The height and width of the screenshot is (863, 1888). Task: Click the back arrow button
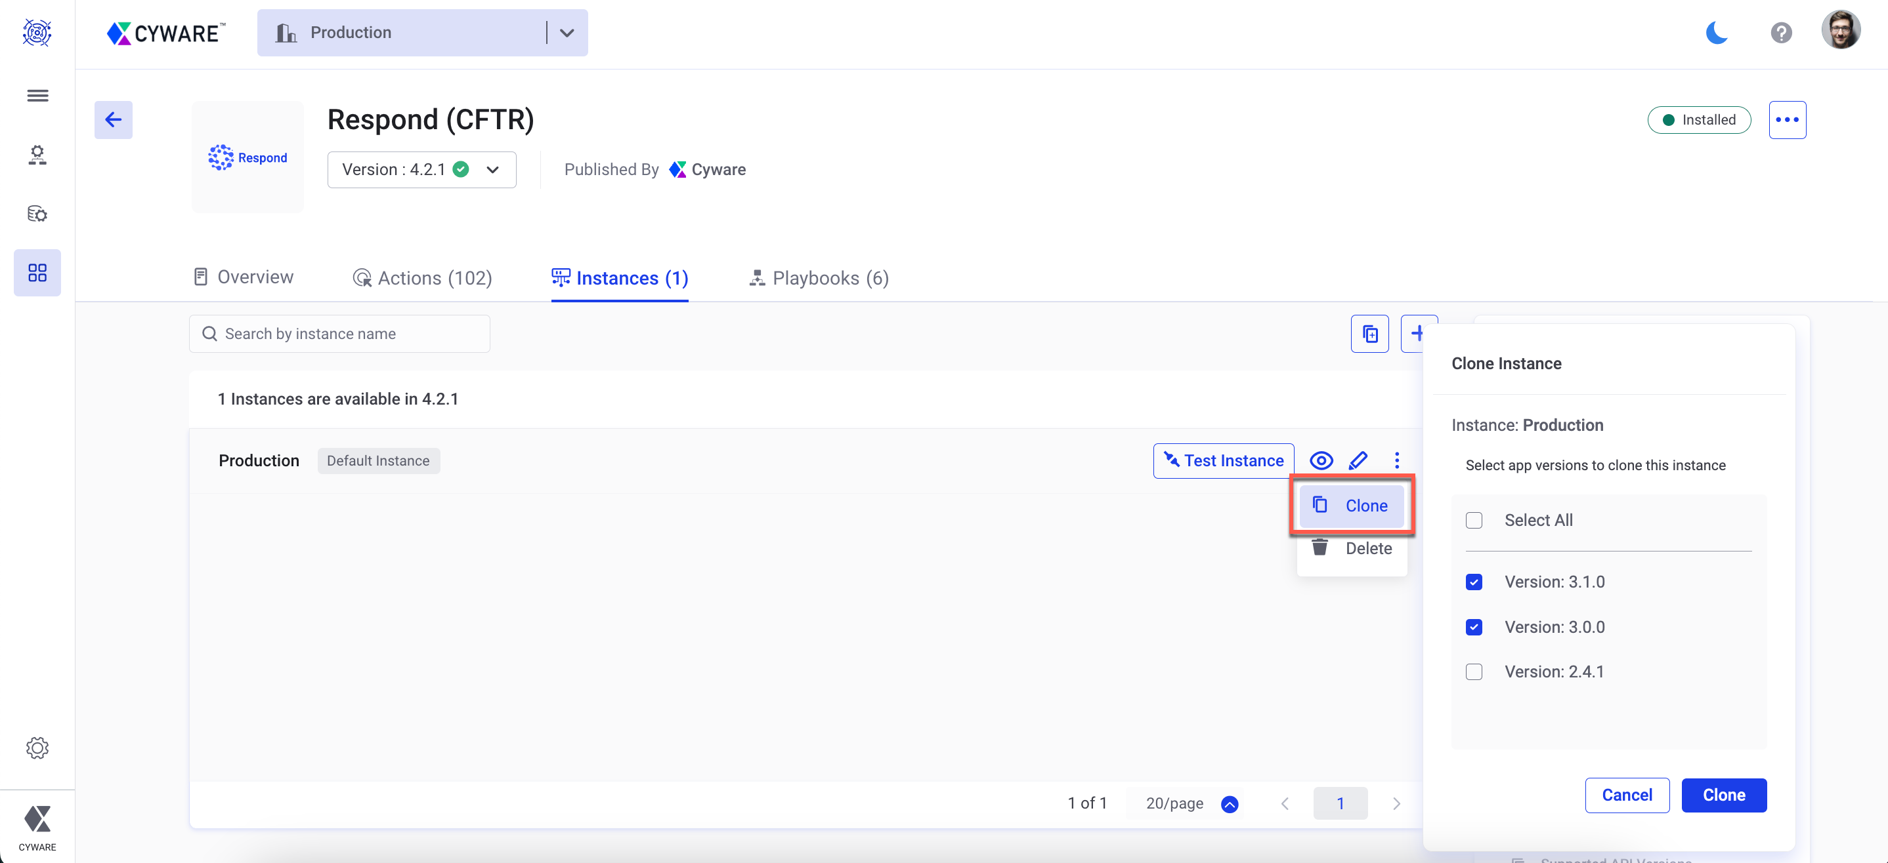coord(113,119)
